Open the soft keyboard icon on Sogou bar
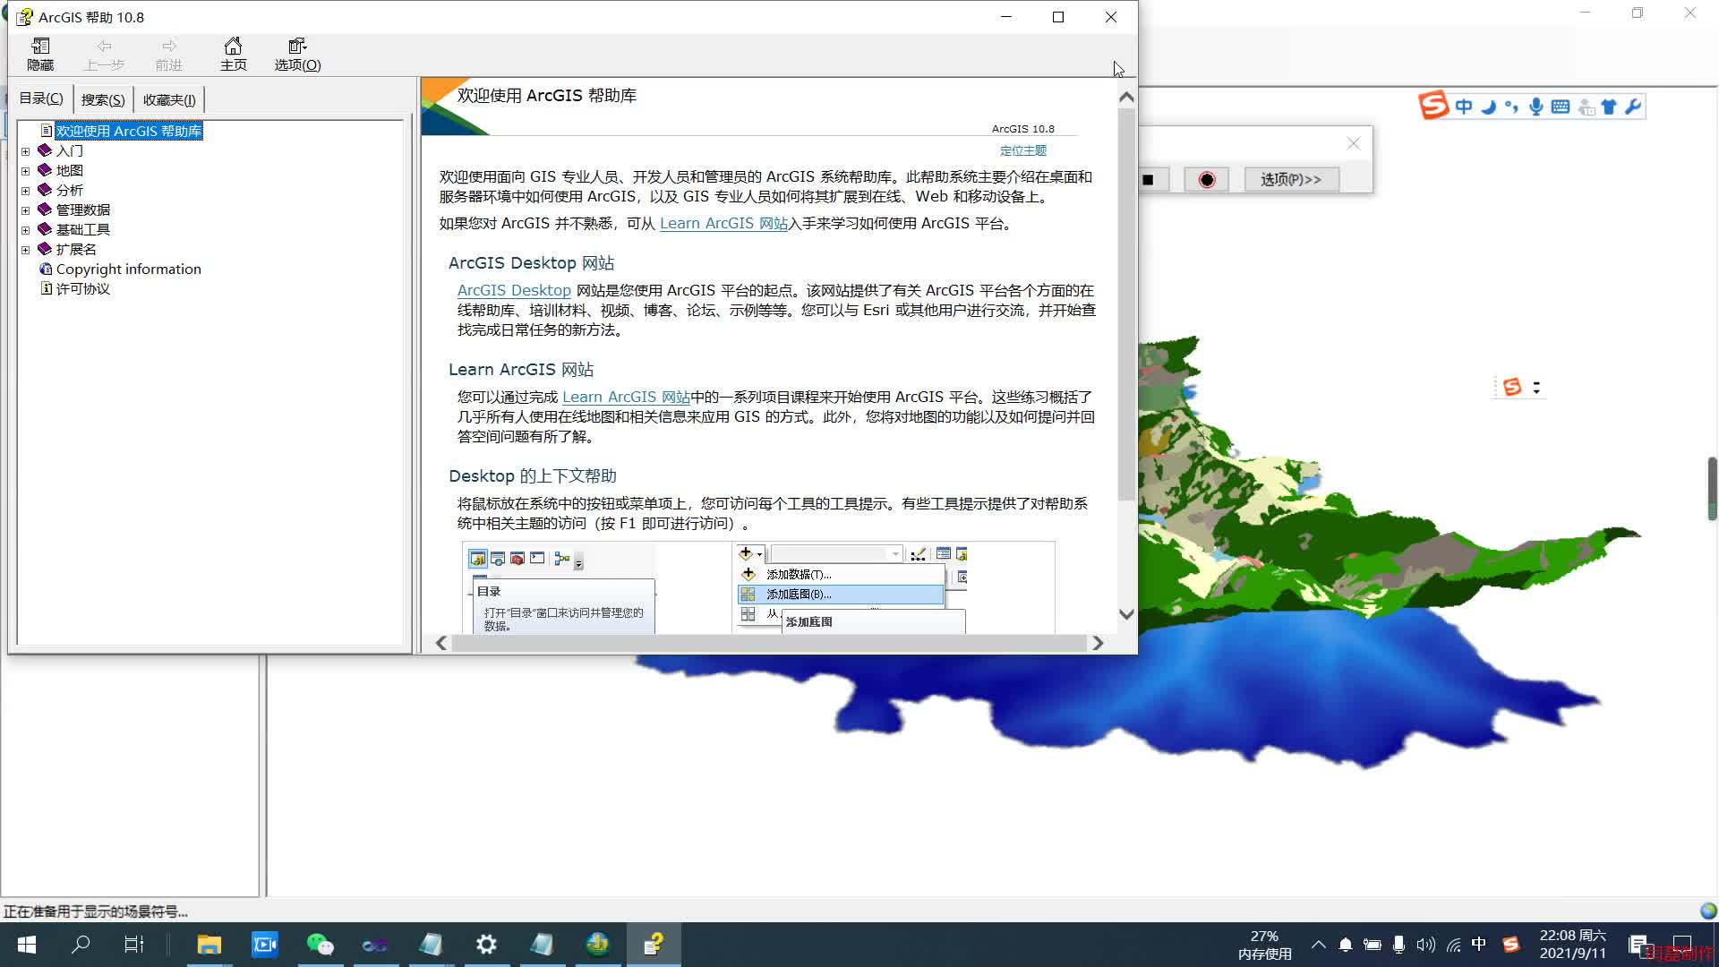 pyautogui.click(x=1560, y=106)
